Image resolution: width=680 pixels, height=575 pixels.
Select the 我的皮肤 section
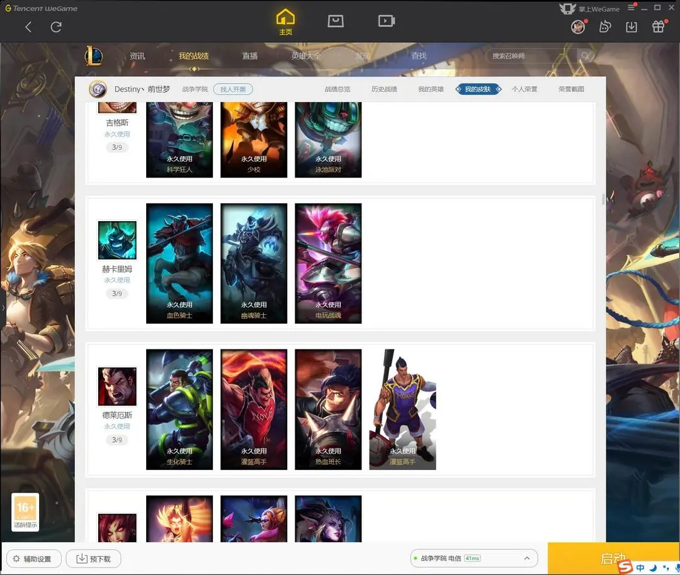478,89
